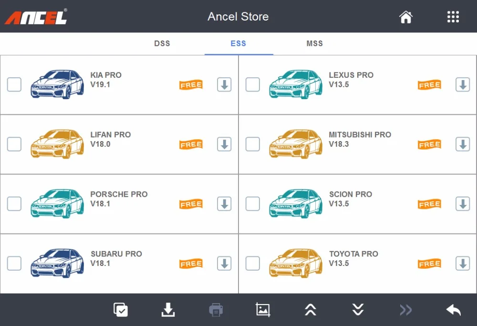Download TOYOTA PRO V13.5 software
Viewport: 477px width, 326px height.
point(463,263)
